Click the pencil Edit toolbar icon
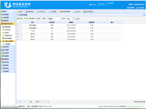Viewport: 146px width, 109px height. tap(24, 19)
